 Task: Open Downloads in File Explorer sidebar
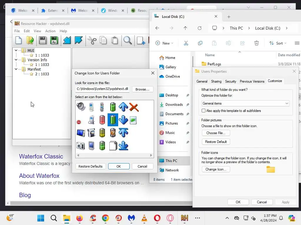pyautogui.click(x=174, y=105)
